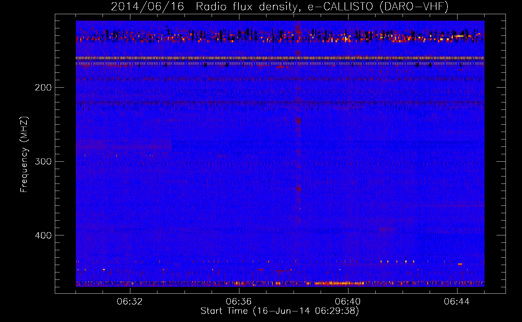This screenshot has width=522, height=322.
Task: Select the 200 frequency axis label
Action: [43, 88]
